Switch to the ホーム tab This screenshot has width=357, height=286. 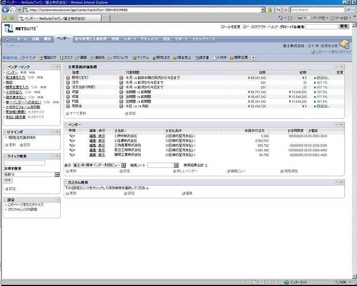point(22,39)
